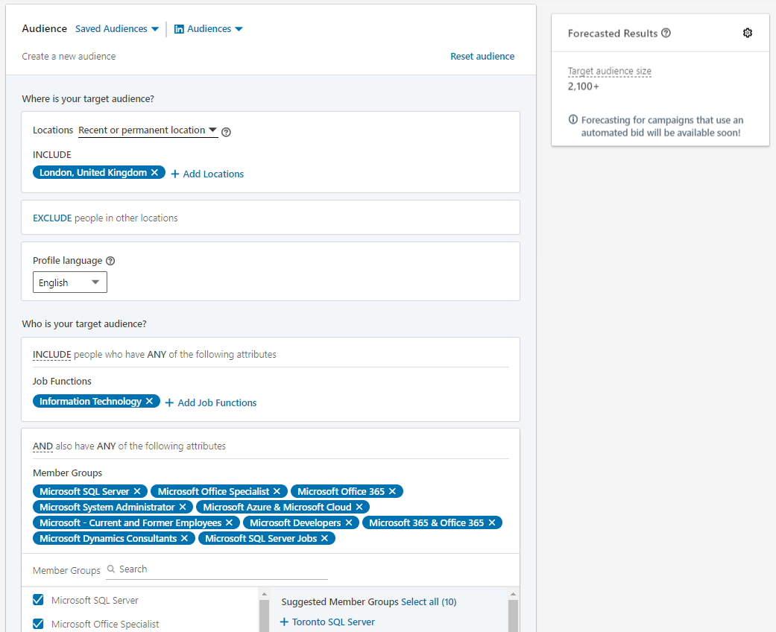Viewport: 776px width, 632px height.
Task: Click help icon next to Locations dropdown
Action: pos(227,132)
